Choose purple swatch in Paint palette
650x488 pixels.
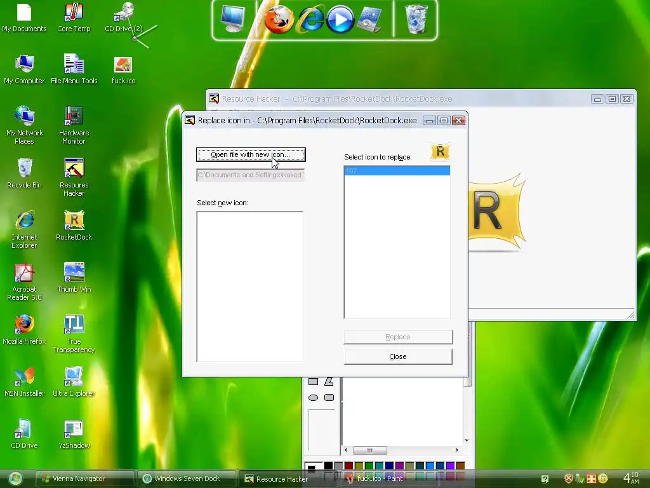(x=399, y=466)
